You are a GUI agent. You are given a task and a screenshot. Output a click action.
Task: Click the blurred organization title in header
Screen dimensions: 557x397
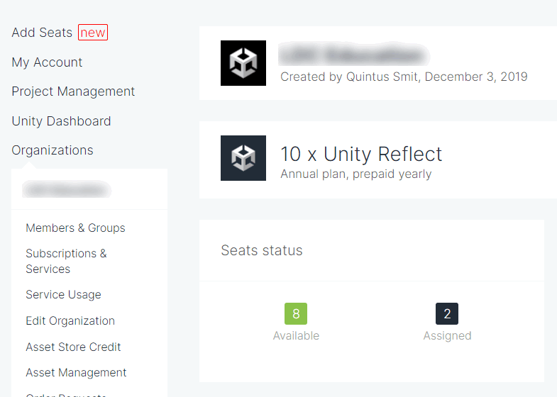(355, 55)
